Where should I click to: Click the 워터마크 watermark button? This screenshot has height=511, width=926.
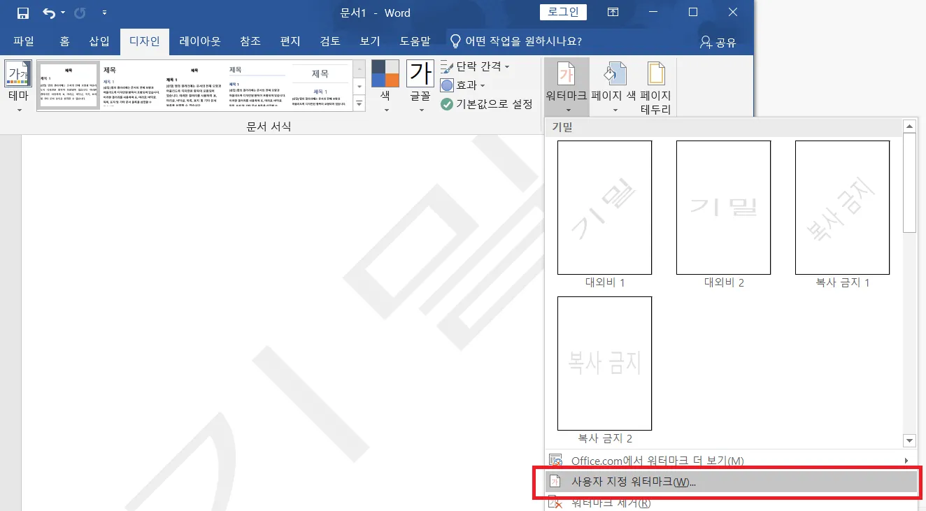(567, 87)
